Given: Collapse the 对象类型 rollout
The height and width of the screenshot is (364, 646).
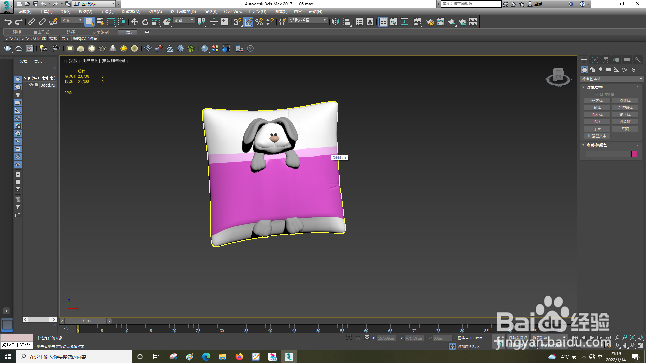Looking at the screenshot, I should [x=584, y=87].
